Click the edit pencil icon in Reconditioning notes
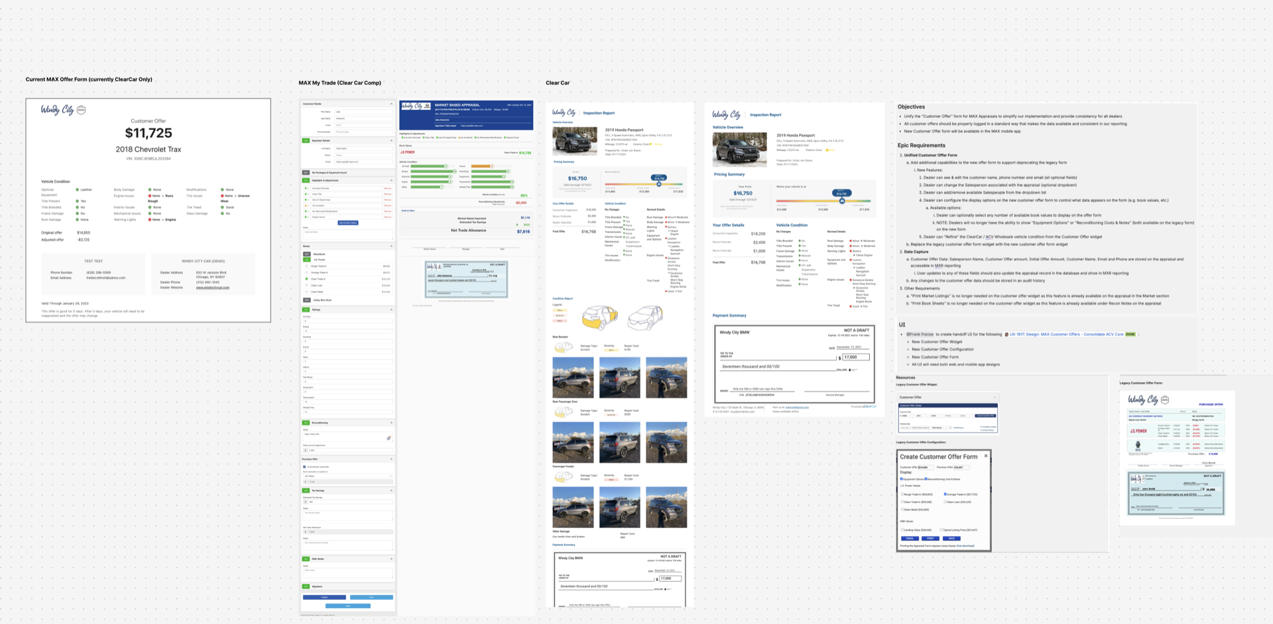Screen dimensions: 1273x624 point(389,438)
